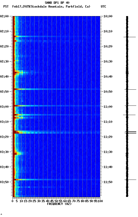Click the '40' frequency axis label
Image resolution: width=138 pixels, height=217 pixels.
47,201
